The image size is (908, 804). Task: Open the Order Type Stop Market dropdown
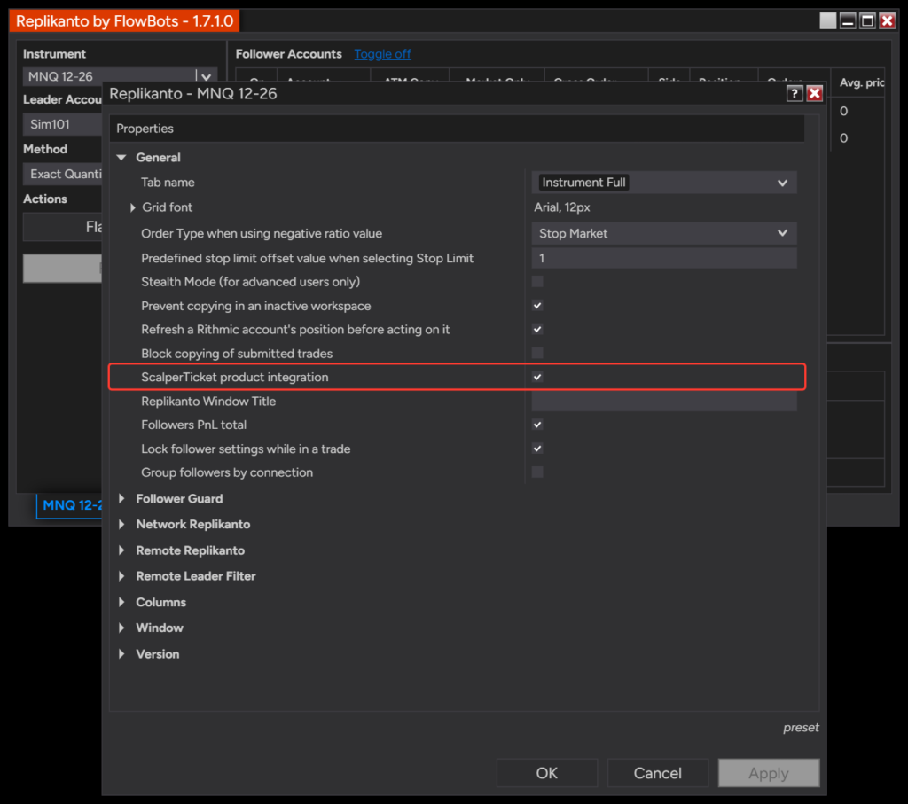[663, 233]
